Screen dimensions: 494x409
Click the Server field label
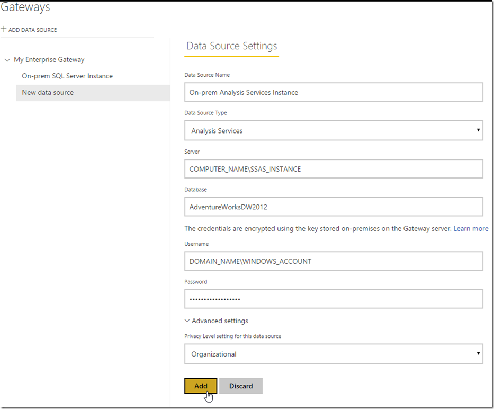point(192,152)
